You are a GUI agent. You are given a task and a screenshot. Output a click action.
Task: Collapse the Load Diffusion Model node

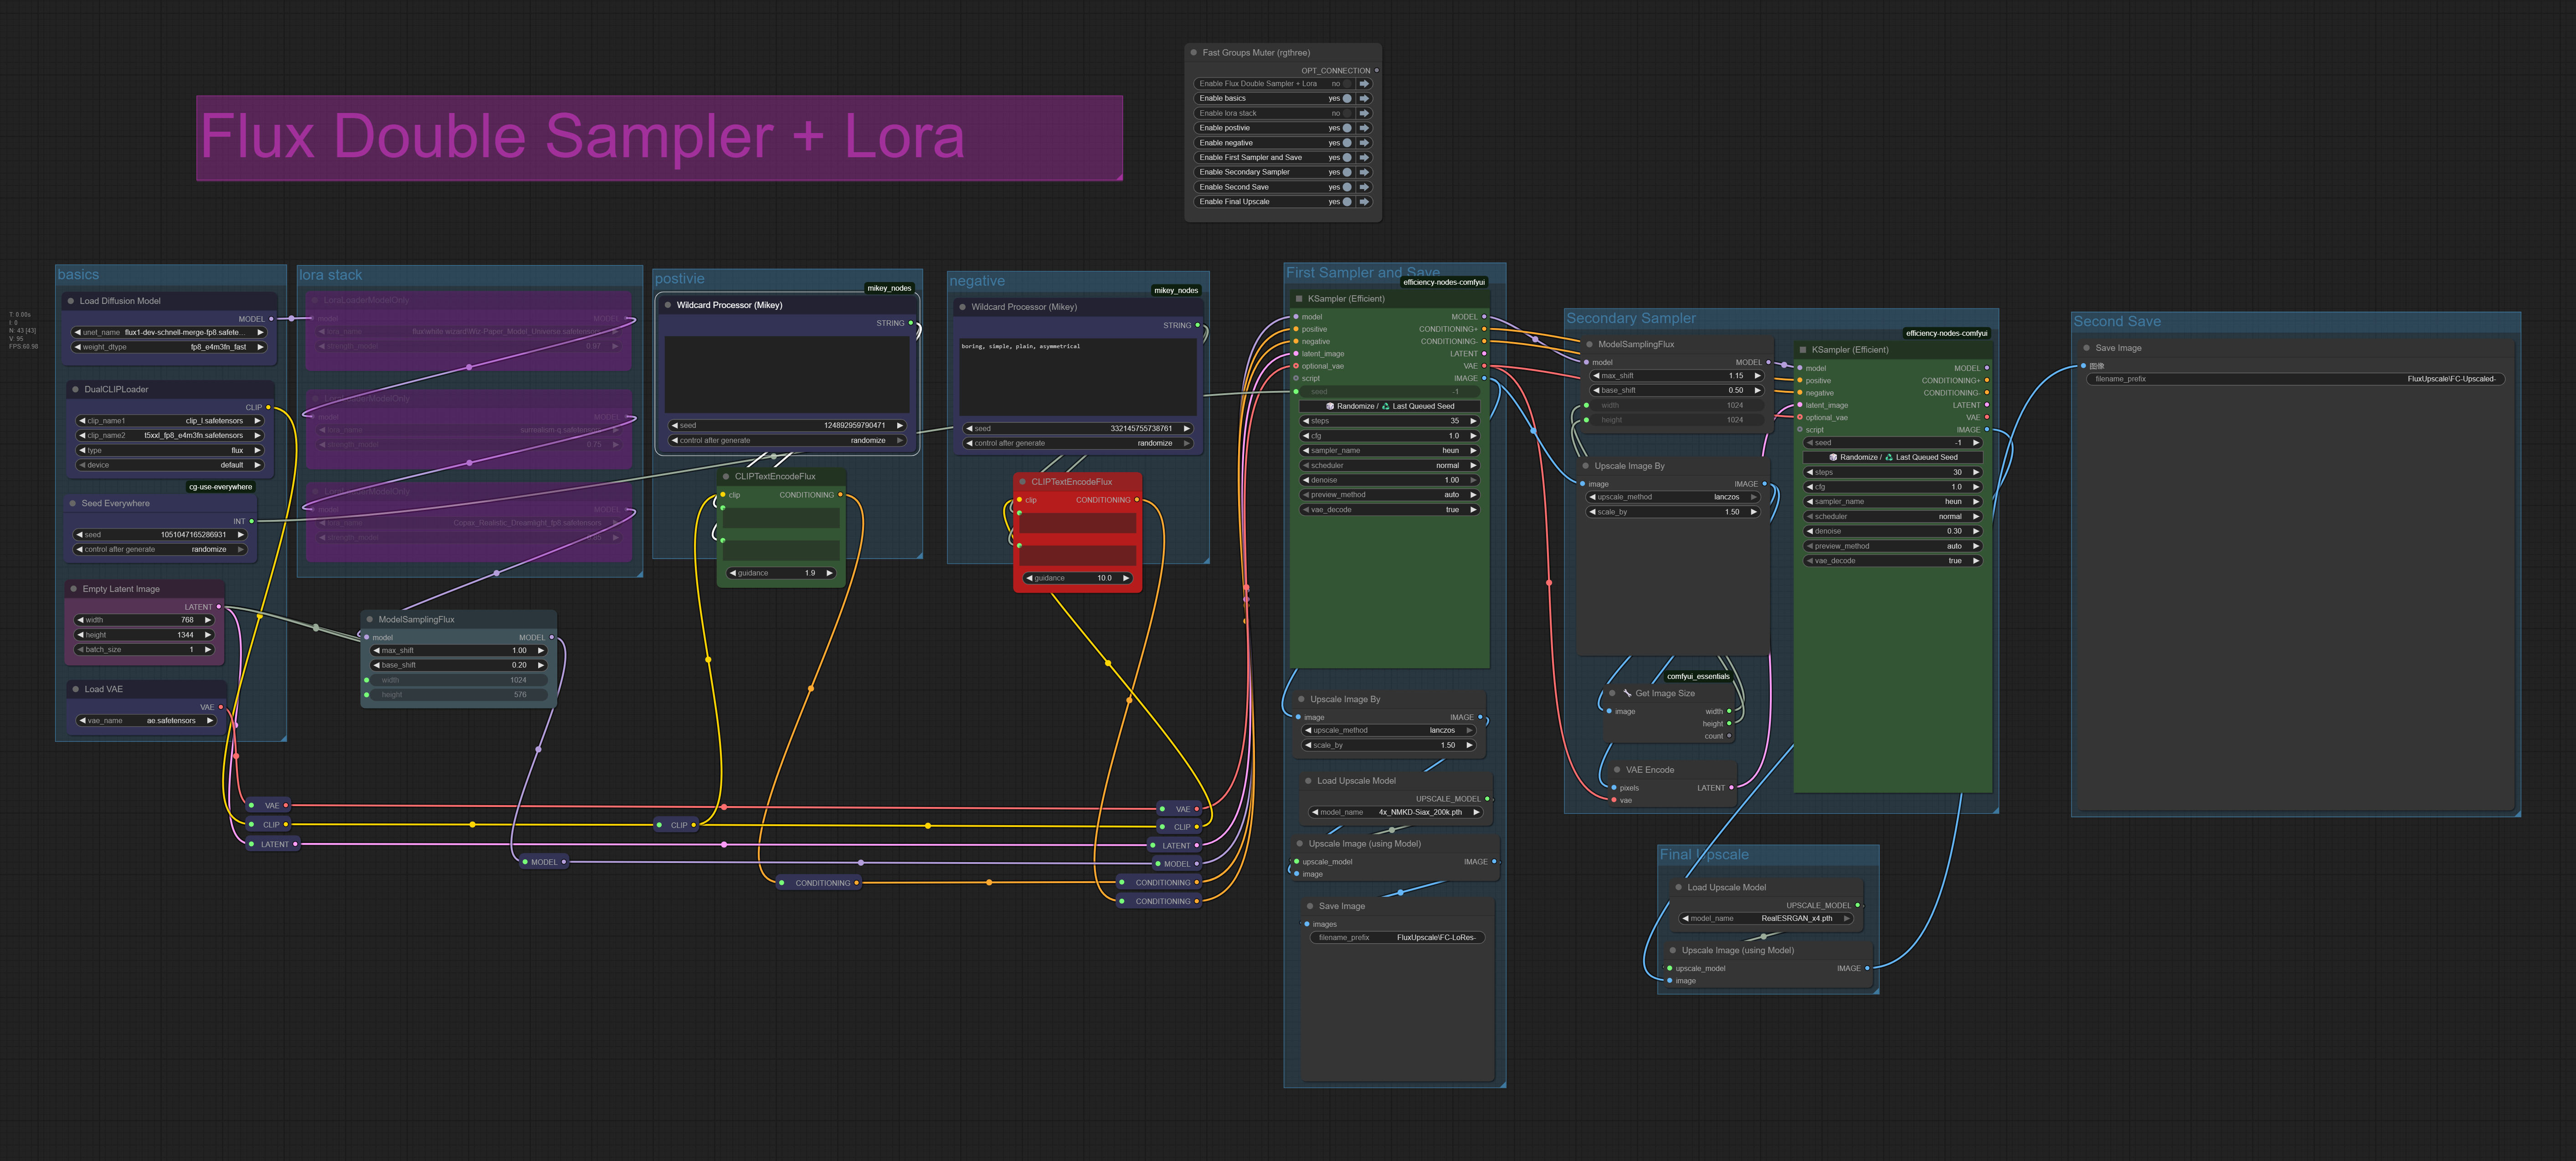(71, 301)
